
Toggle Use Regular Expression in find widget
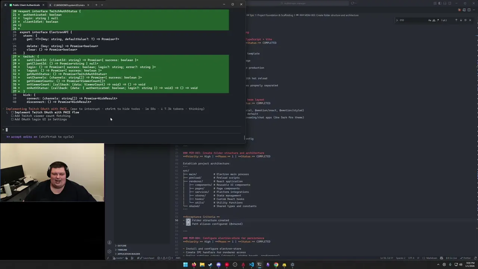point(438,20)
